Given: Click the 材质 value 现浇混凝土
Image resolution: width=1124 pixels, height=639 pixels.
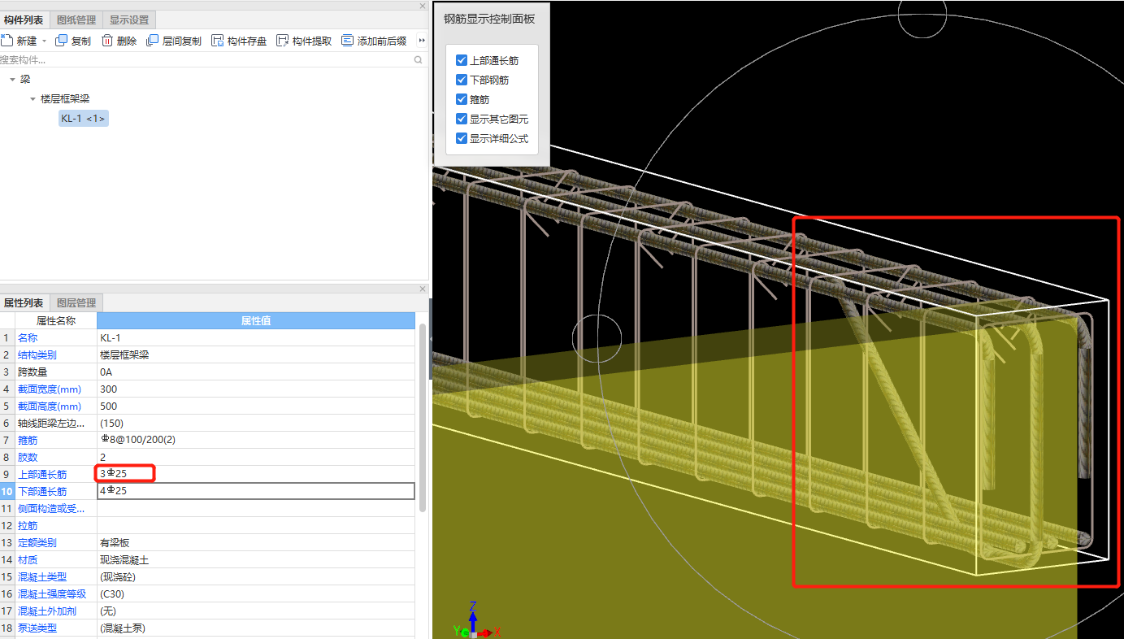Looking at the screenshot, I should click(x=256, y=560).
